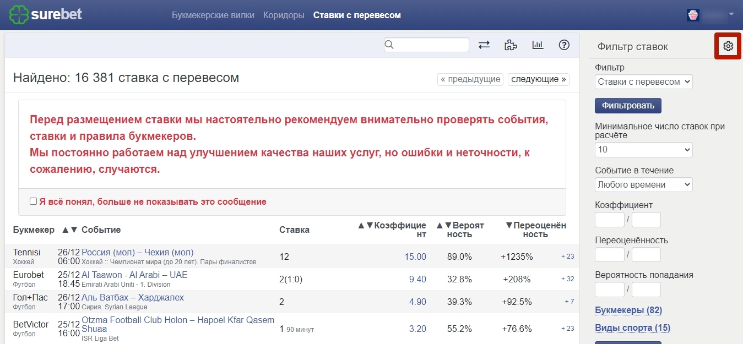Image resolution: width=743 pixels, height=344 pixels.
Task: Sort by Вероятность column header
Action: [x=460, y=230]
